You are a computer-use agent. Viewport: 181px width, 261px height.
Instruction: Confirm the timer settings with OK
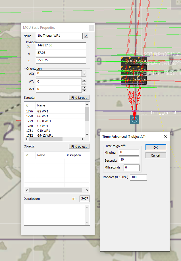pos(155,147)
